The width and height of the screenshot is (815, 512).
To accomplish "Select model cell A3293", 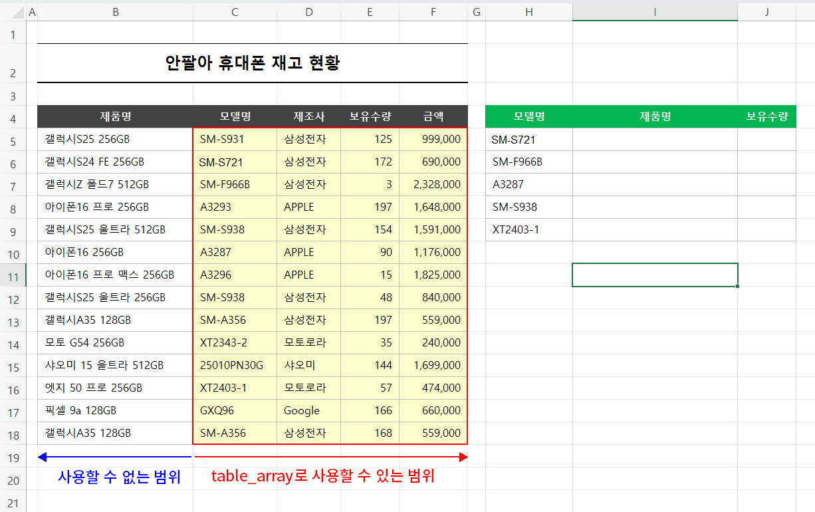I will pos(235,207).
